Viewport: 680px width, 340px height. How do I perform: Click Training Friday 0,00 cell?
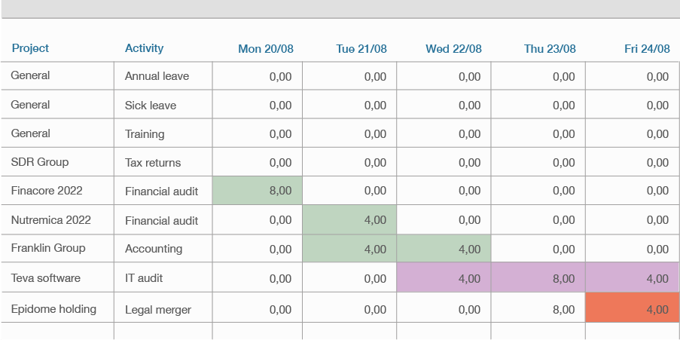[x=633, y=133]
